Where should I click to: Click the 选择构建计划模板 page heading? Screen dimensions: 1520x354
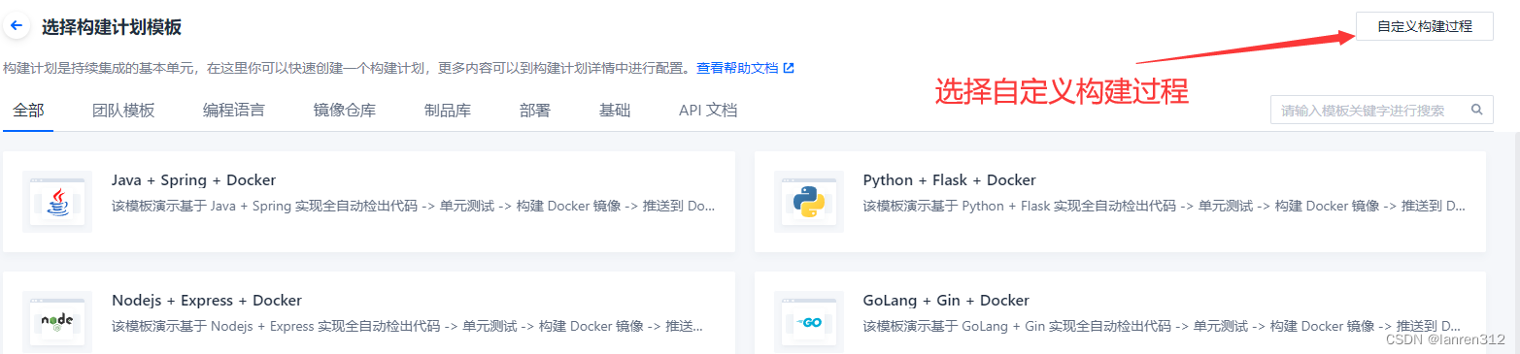pos(112,27)
